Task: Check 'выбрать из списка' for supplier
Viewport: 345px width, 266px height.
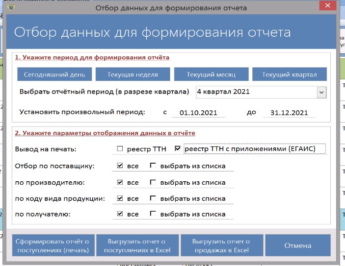Action: pos(153,166)
